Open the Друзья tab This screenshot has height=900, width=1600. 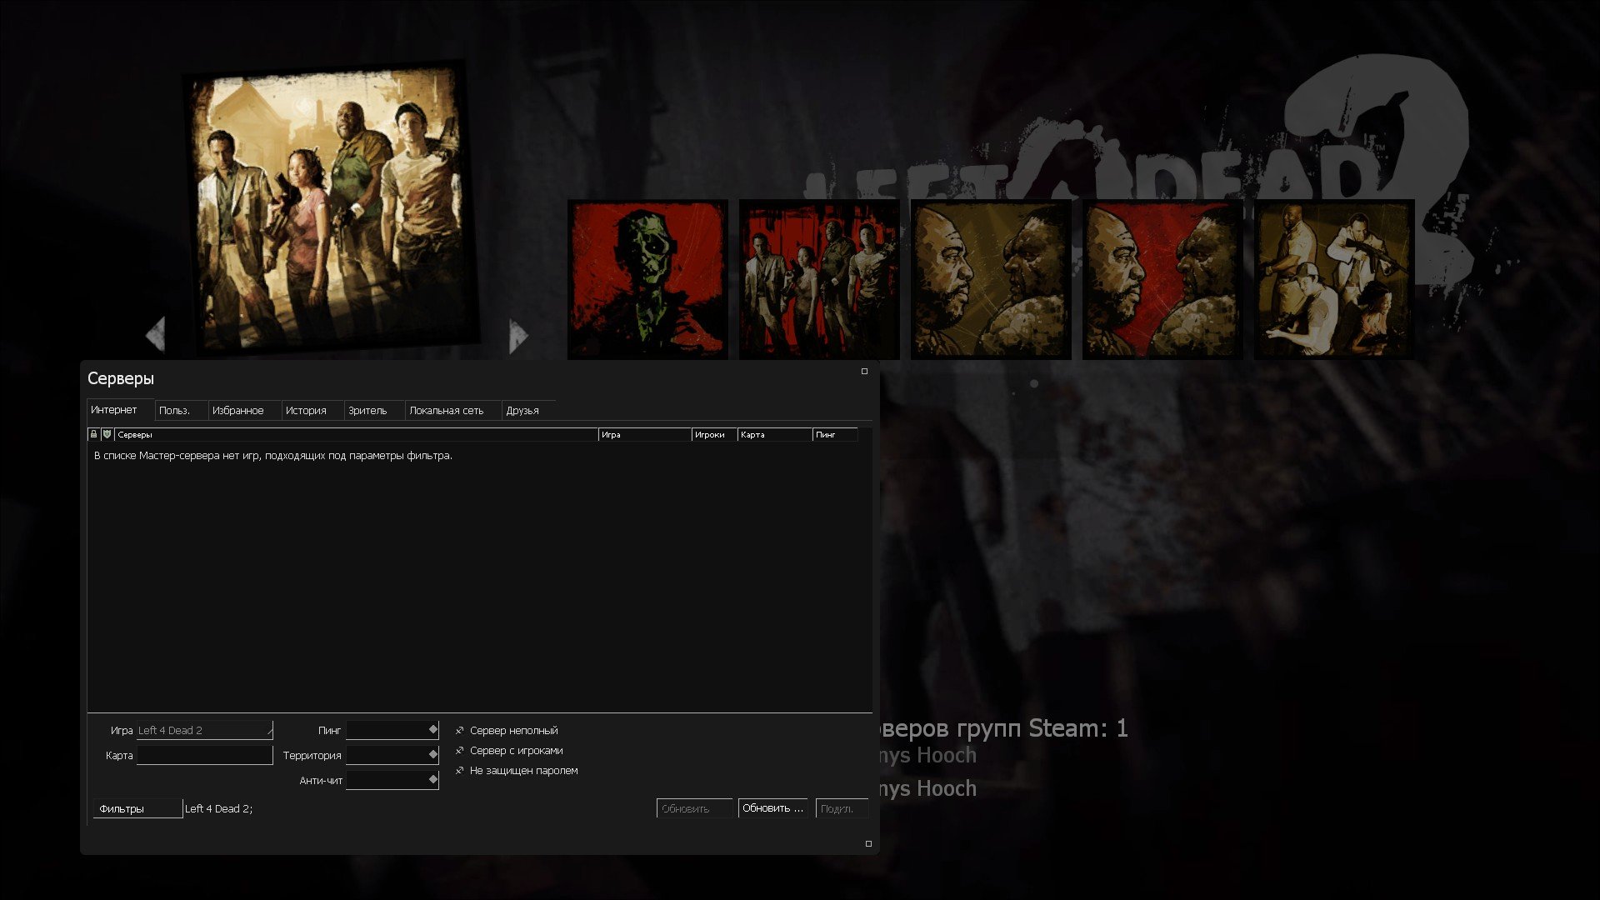(528, 411)
